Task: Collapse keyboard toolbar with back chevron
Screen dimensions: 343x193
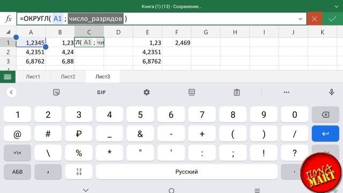Action: 11,92
